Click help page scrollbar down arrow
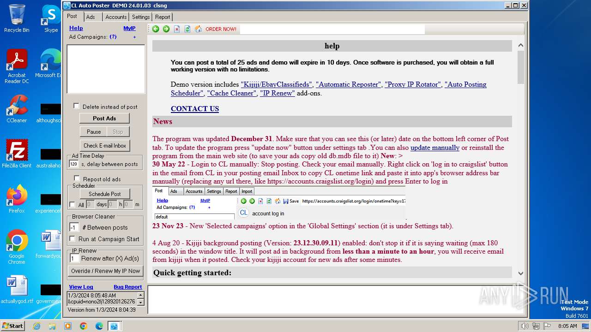This screenshot has width=591, height=332. pos(521,273)
